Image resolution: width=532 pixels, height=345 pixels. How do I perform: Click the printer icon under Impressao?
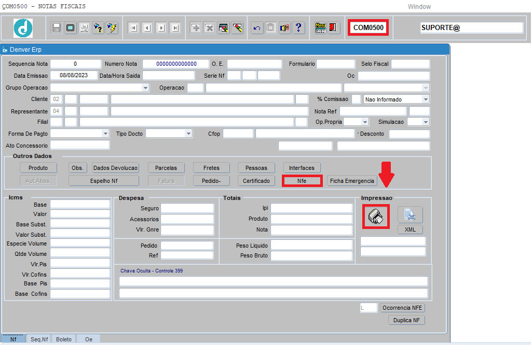(375, 217)
